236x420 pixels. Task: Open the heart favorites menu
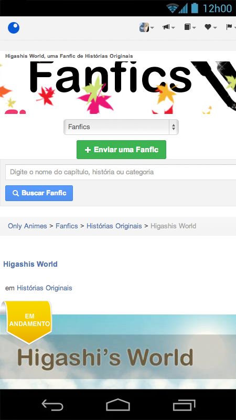click(211, 27)
